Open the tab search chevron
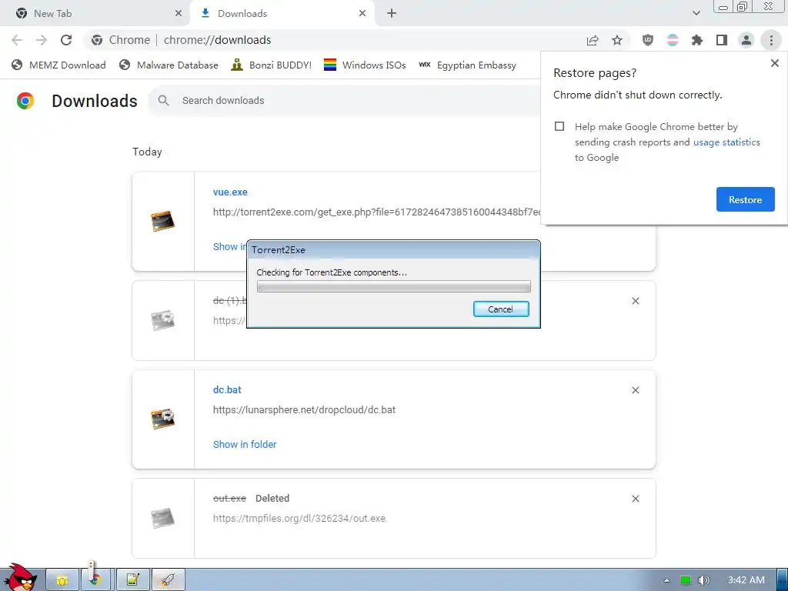 [696, 13]
